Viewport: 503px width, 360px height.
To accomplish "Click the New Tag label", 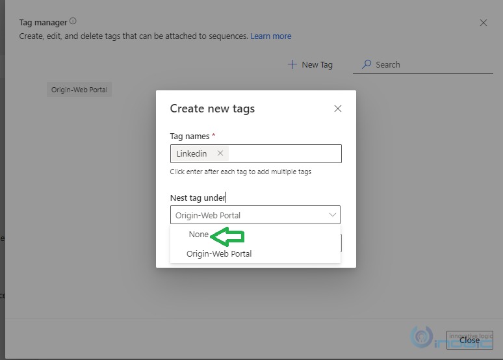I will 317,65.
